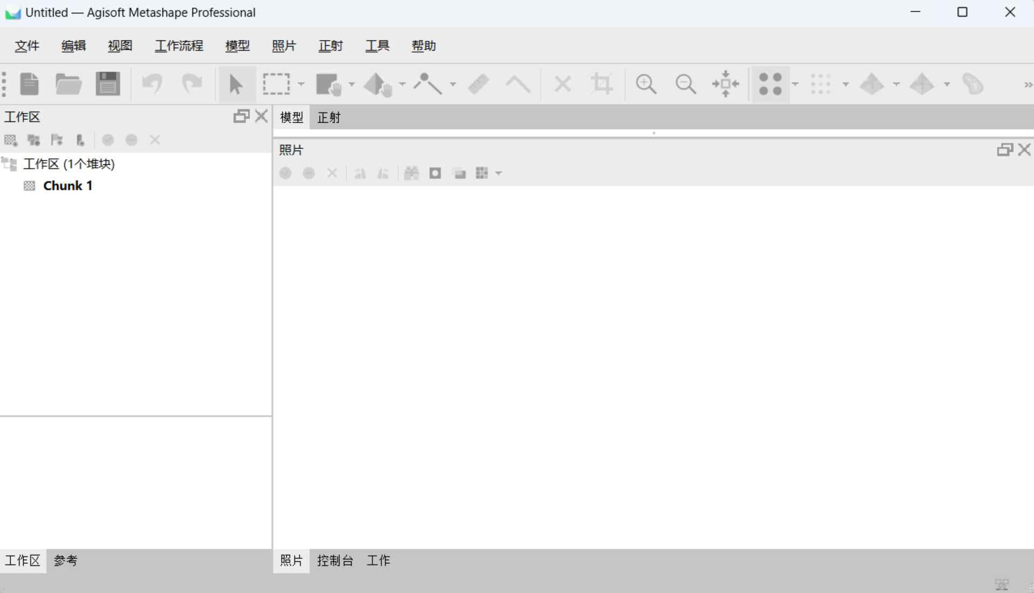
Task: Switch to the 正射 tab
Action: pos(328,117)
